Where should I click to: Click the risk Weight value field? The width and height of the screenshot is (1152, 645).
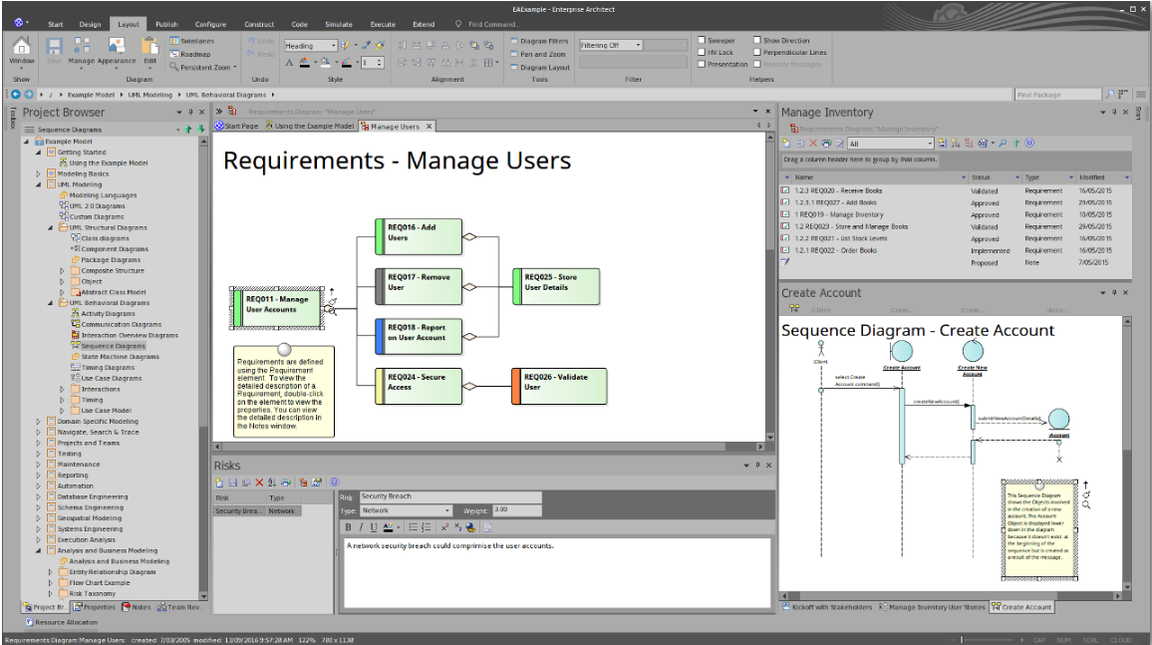point(516,509)
